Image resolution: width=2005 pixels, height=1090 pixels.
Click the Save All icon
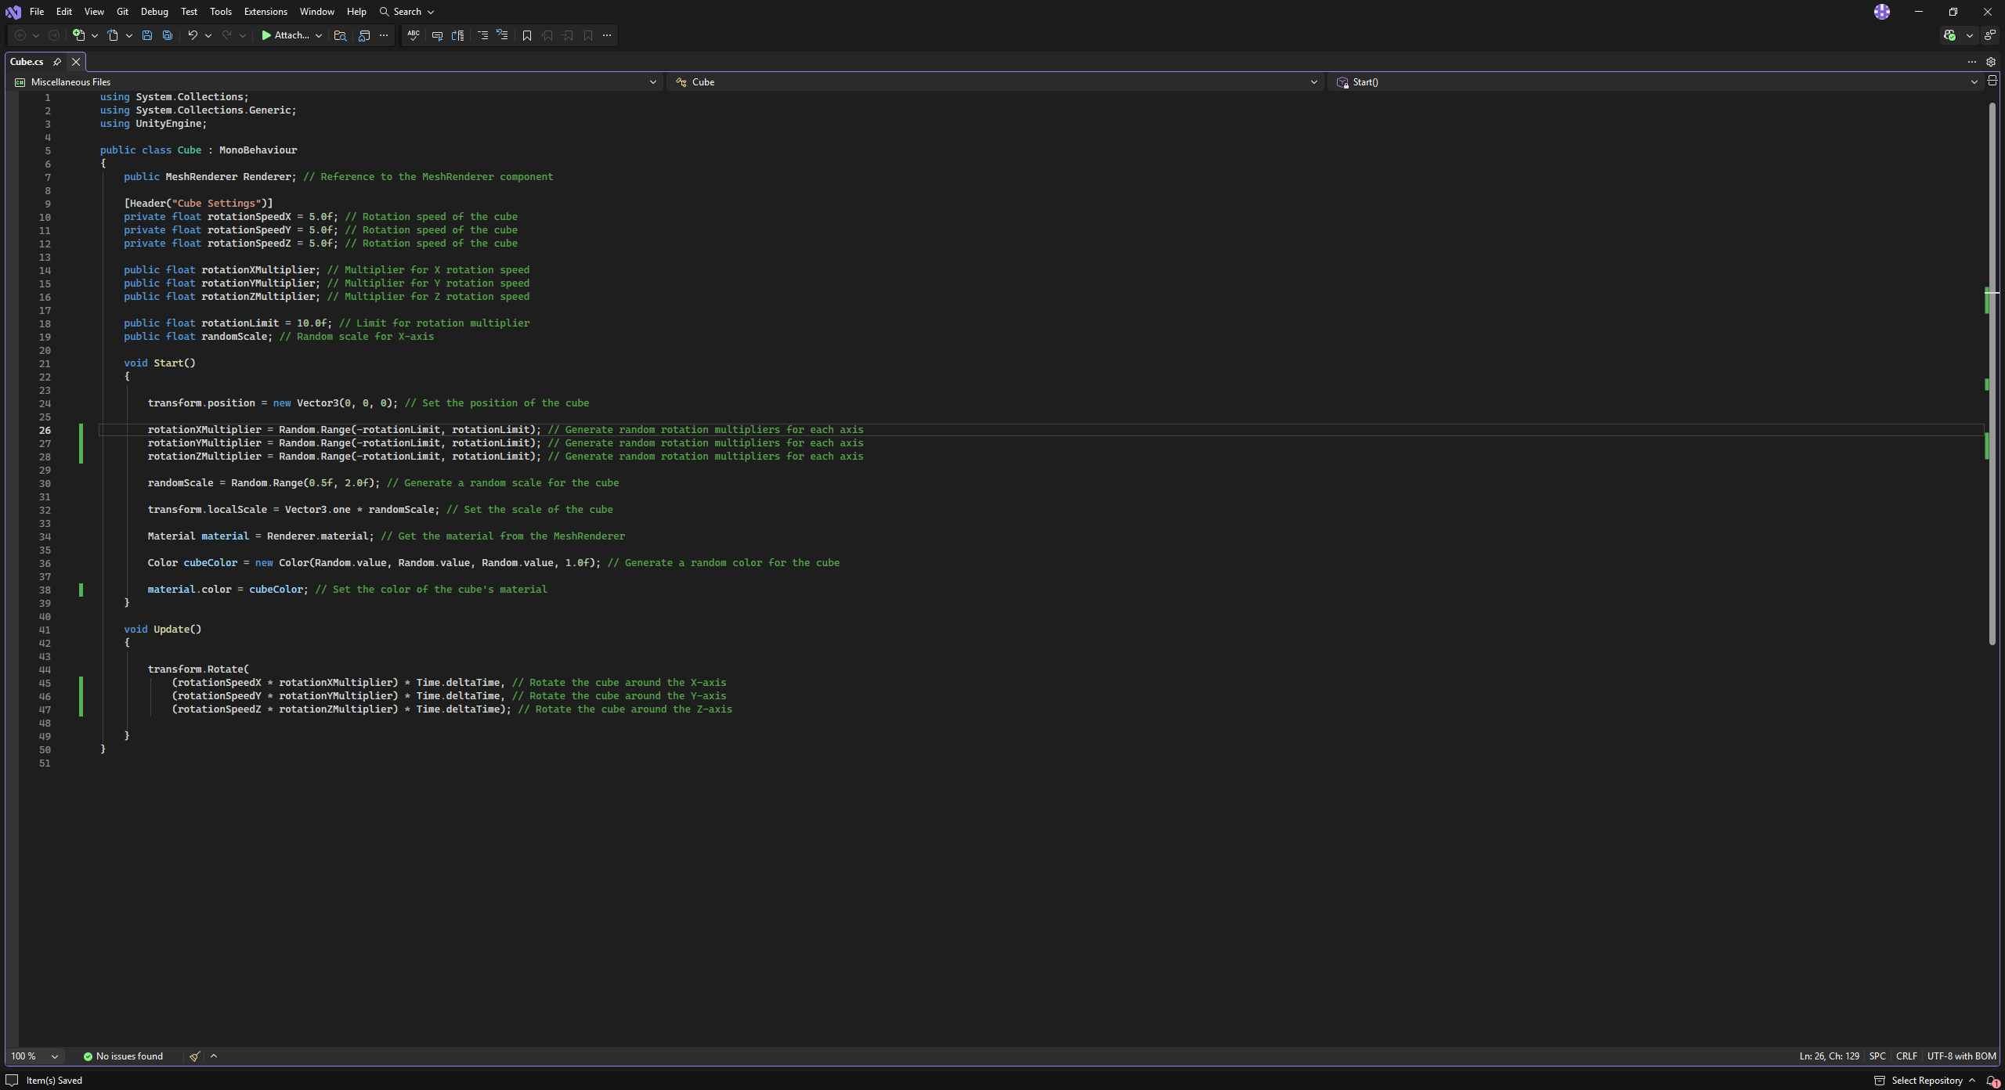pos(167,35)
